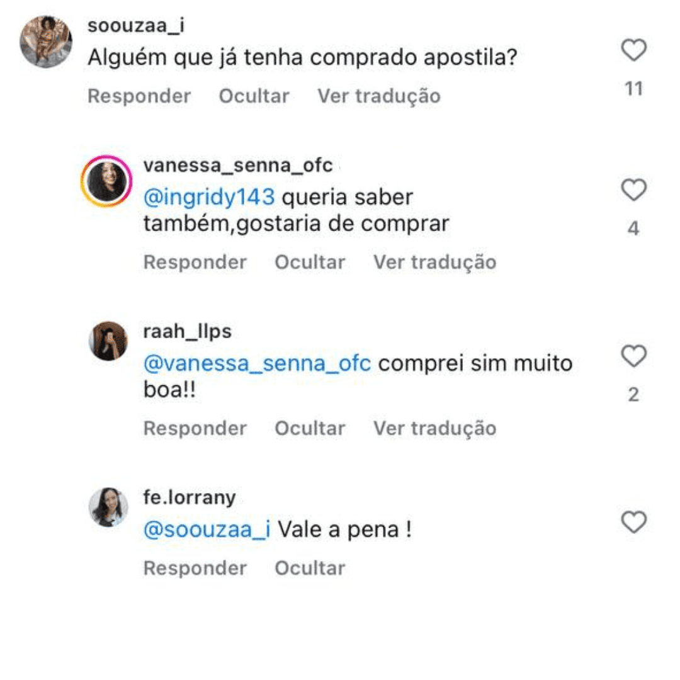680x680 pixels.
Task: Open @vanessa_senna_ofc mention in raah_llps reply
Action: (257, 363)
